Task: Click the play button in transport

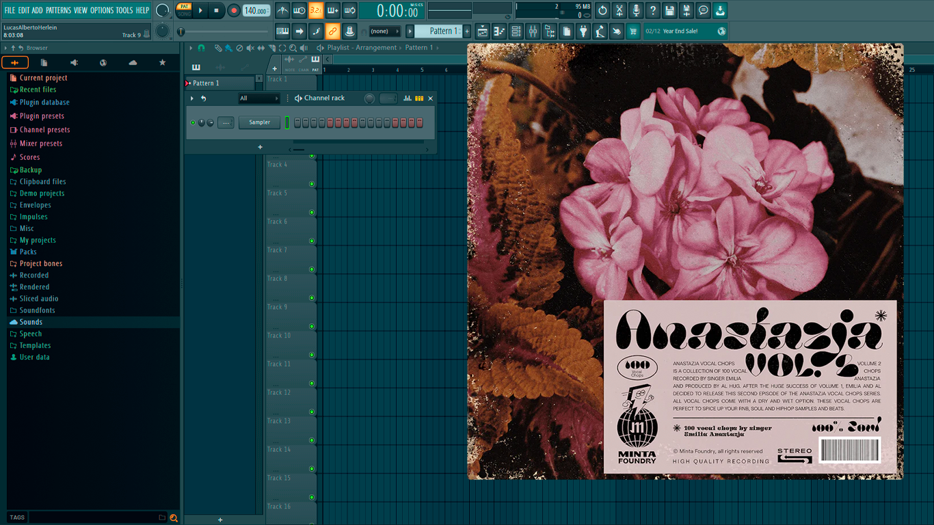Action: coord(200,10)
